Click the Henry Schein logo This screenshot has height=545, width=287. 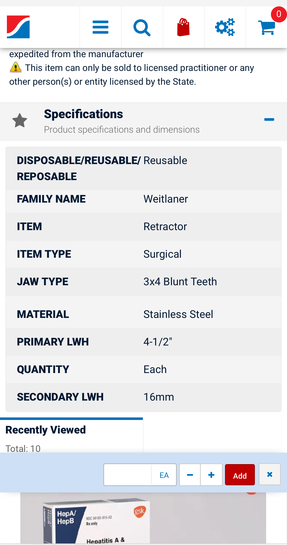(x=18, y=27)
